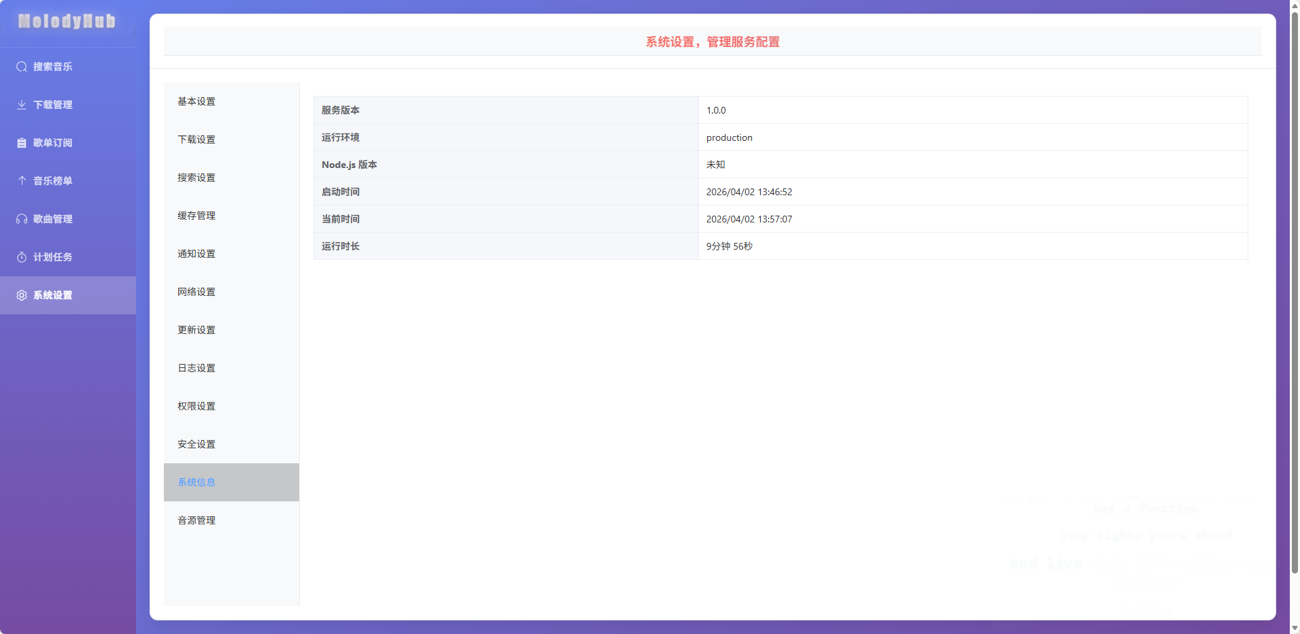The height and width of the screenshot is (634, 1300).
Task: Click the start time 2026/04/02 13:46:52
Action: tap(749, 192)
